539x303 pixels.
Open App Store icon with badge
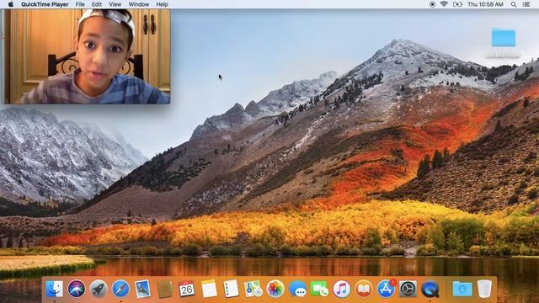(386, 289)
